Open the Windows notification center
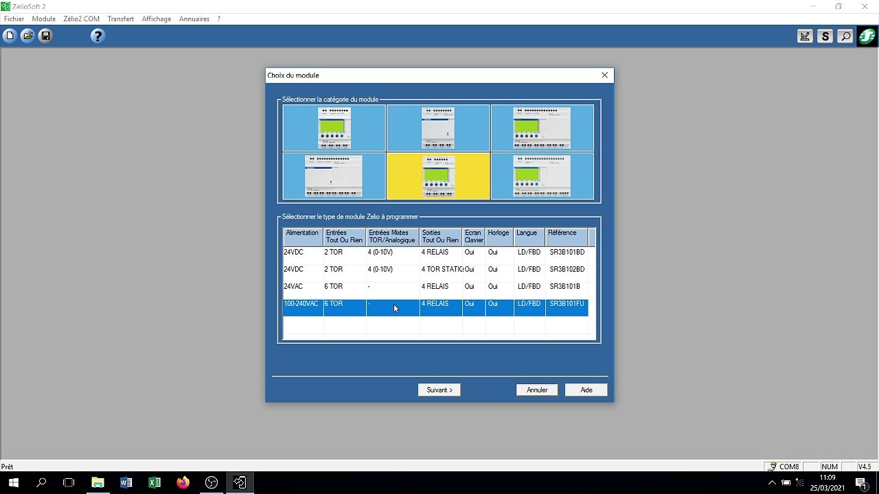Viewport: 879px width, 494px height. point(860,482)
